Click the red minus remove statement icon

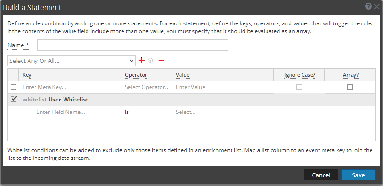pos(161,61)
